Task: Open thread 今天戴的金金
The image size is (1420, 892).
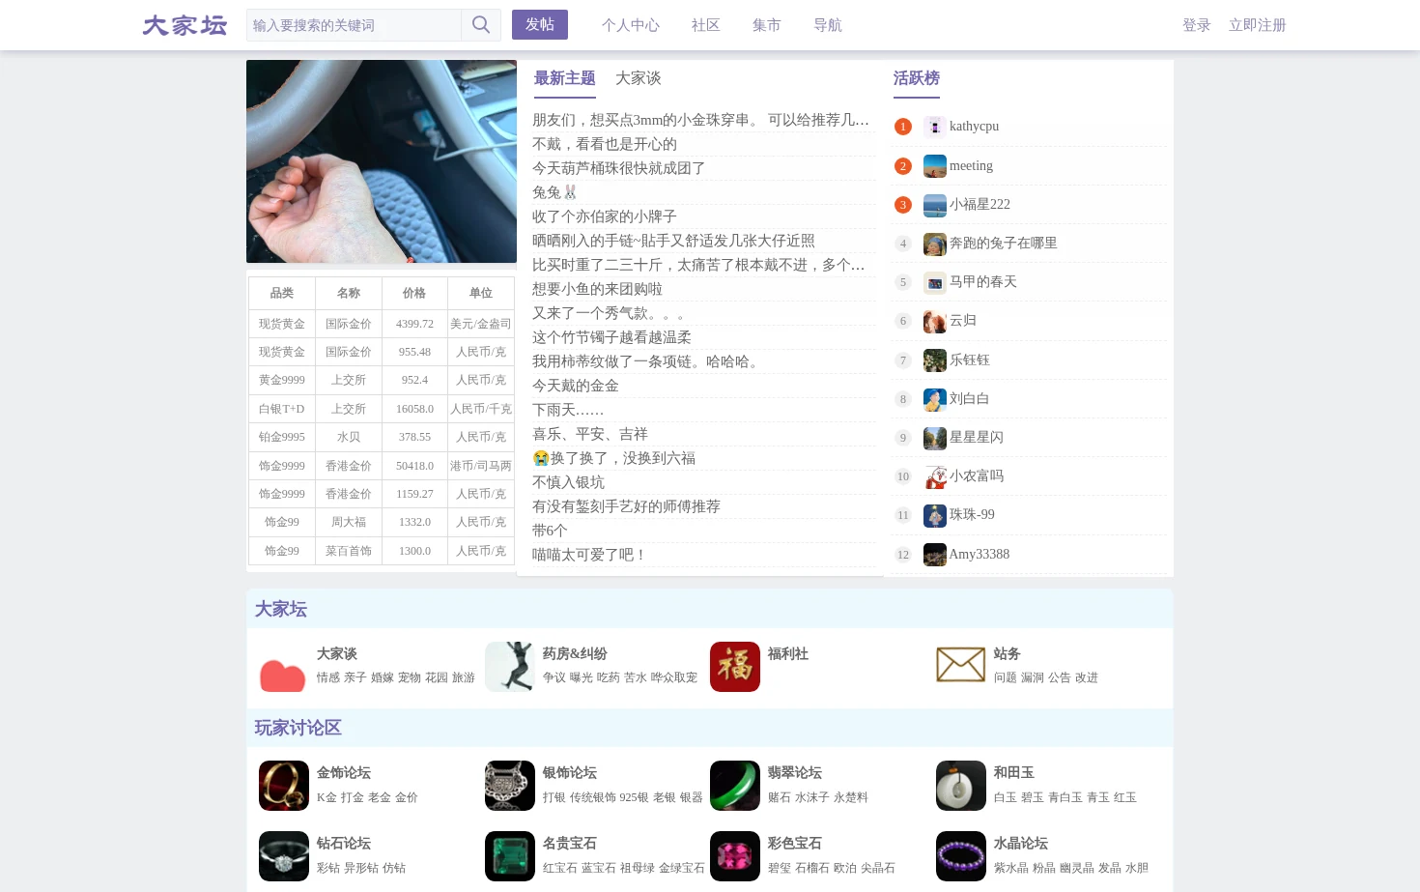Action: click(x=575, y=386)
